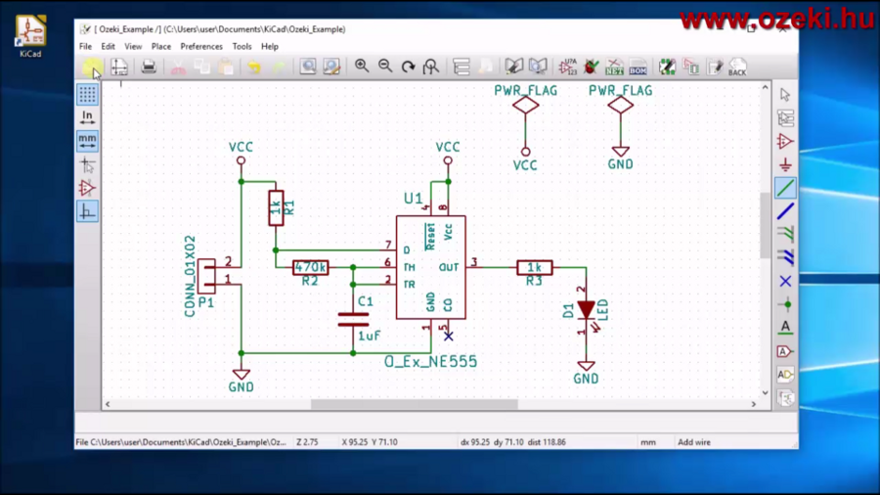This screenshot has width=880, height=495.
Task: Click the Zoom in magnifier
Action: point(362,67)
